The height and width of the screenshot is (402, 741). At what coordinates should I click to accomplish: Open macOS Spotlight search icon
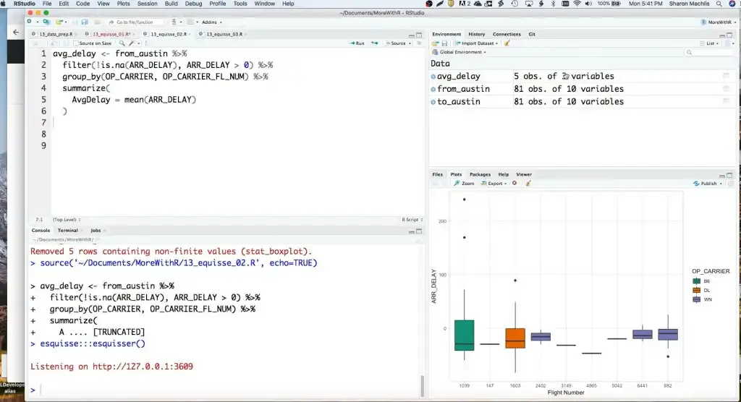pos(719,4)
